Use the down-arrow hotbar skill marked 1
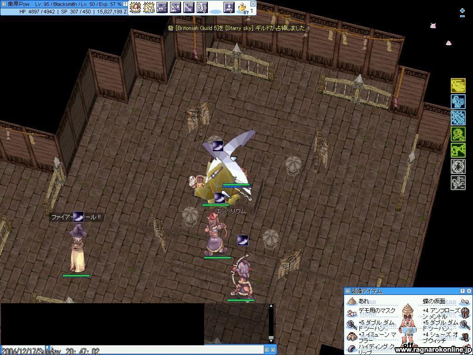 point(229,7)
